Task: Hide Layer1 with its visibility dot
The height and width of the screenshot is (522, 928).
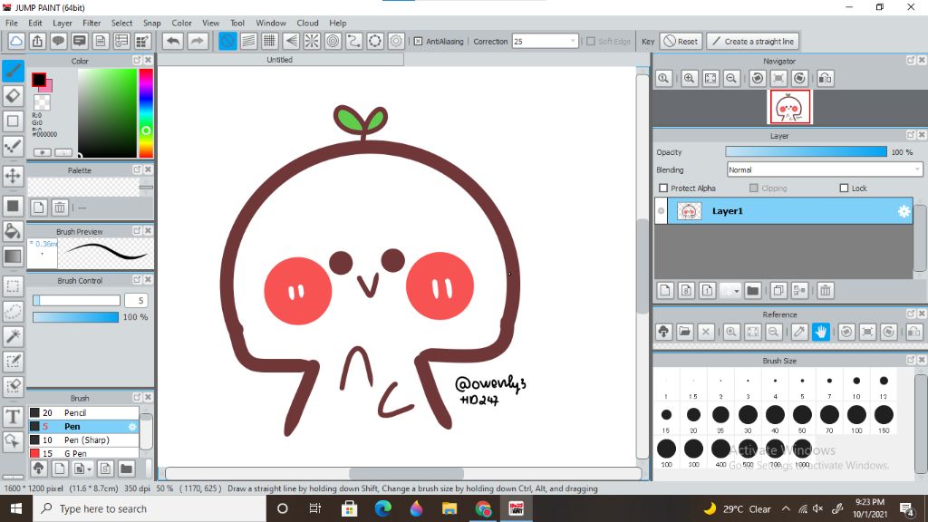Action: point(661,211)
